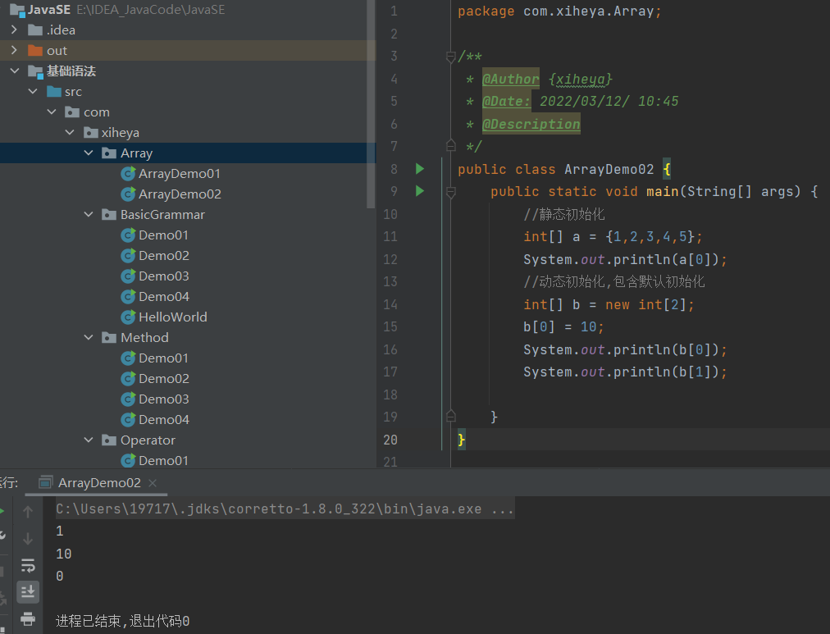Click the code 'b[0] = 10;'

pos(563,327)
